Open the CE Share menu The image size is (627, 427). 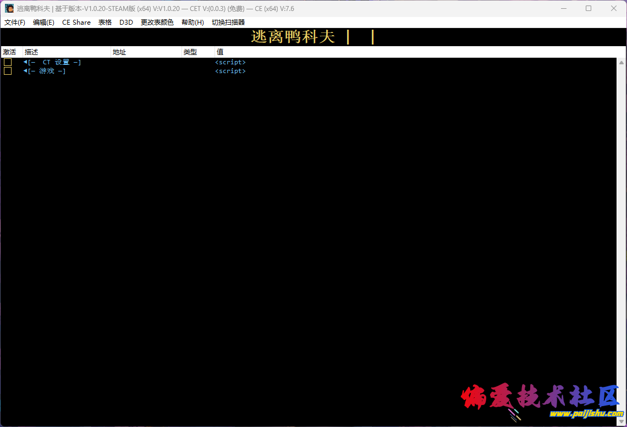click(x=76, y=22)
